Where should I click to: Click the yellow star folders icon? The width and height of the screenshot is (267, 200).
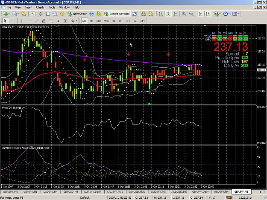coord(23,14)
